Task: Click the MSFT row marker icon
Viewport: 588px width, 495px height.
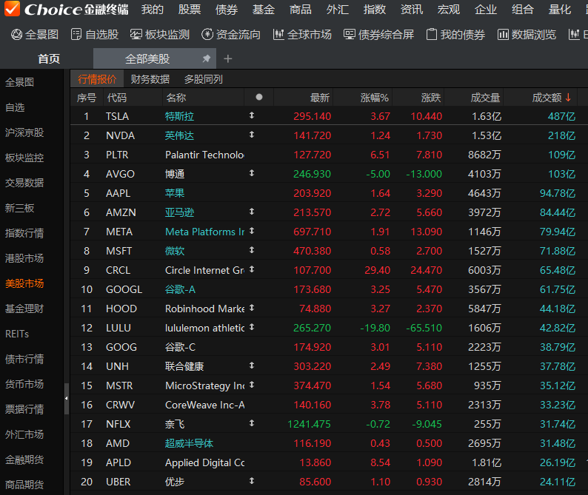Action: [252, 250]
